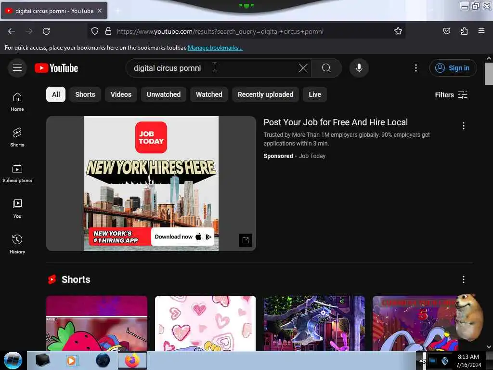Select the Unwatched filter chip
Viewport: 493px width, 370px height.
[x=164, y=94]
